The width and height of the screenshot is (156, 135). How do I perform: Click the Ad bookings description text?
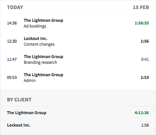(35, 26)
